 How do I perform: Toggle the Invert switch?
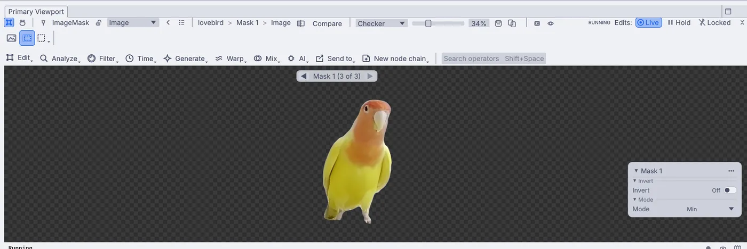[729, 190]
